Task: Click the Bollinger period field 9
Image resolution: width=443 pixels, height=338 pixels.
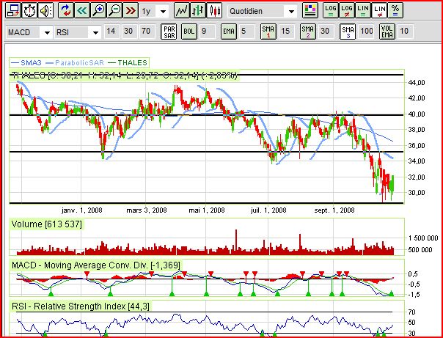Action: [207, 31]
